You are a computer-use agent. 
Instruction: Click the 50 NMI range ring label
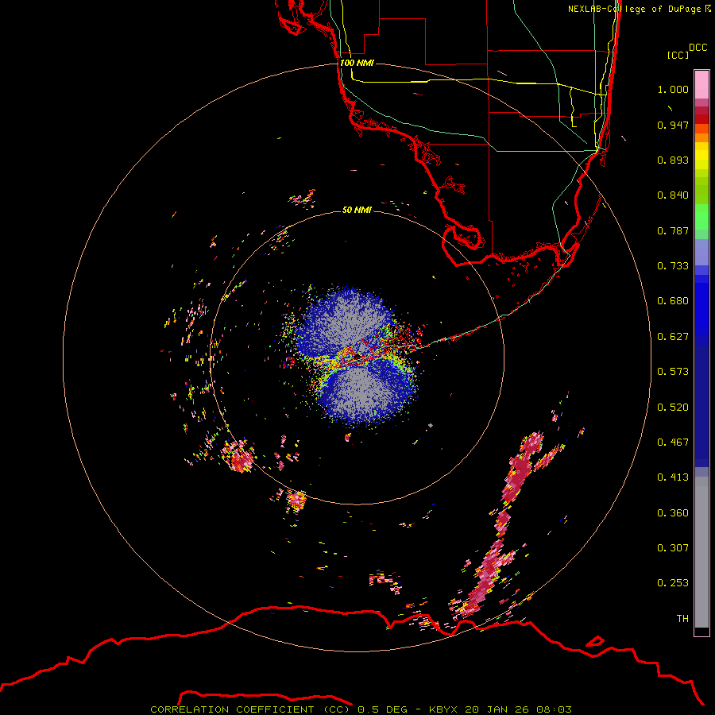pos(357,210)
